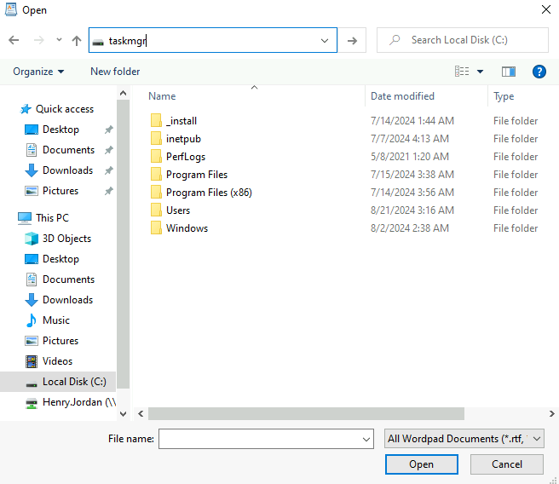This screenshot has height=484, width=559.
Task: Open the recent locations dropdown chevron
Action: point(59,40)
